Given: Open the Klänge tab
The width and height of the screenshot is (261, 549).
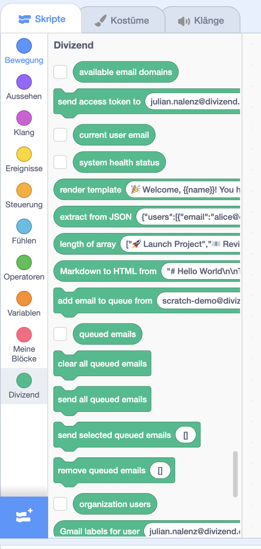Looking at the screenshot, I should point(200,21).
